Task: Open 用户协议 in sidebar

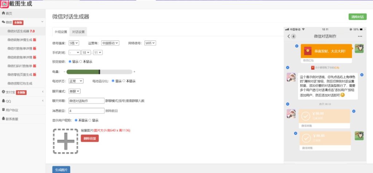Action: 23,110
